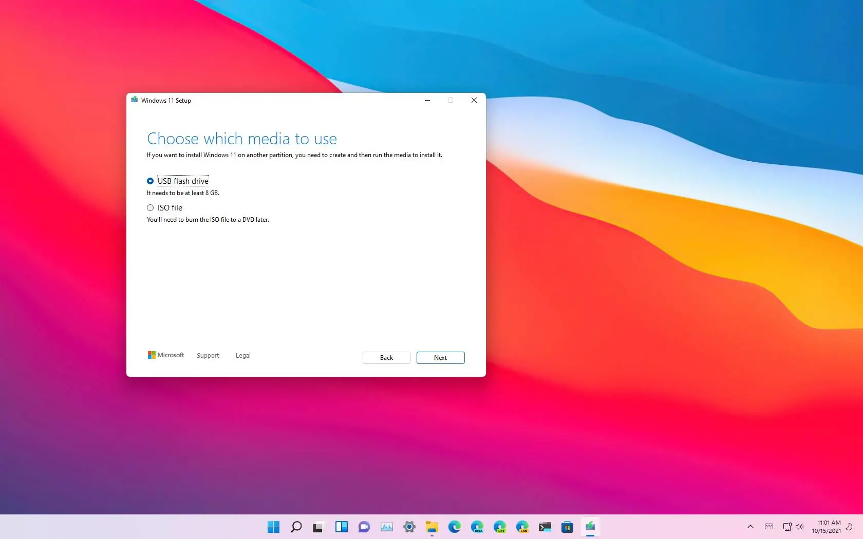Click the Next button
Image resolution: width=863 pixels, height=539 pixels.
click(440, 358)
